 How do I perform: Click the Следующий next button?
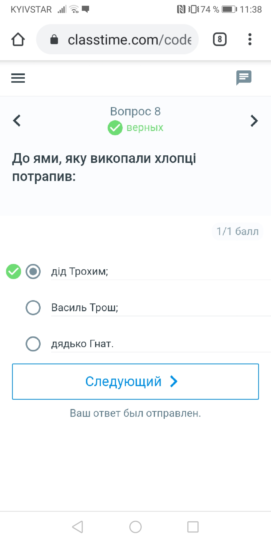pos(135,382)
